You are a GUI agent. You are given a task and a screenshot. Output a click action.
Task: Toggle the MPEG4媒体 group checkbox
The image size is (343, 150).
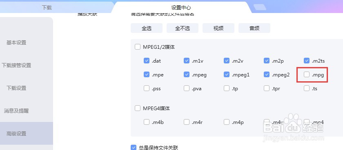click(x=138, y=108)
